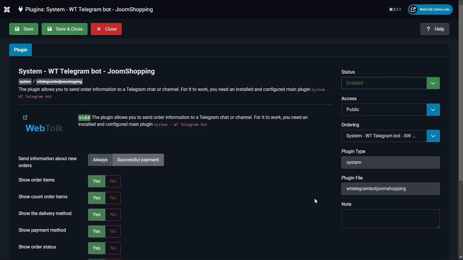
Task: Open the Help button
Action: [x=435, y=29]
